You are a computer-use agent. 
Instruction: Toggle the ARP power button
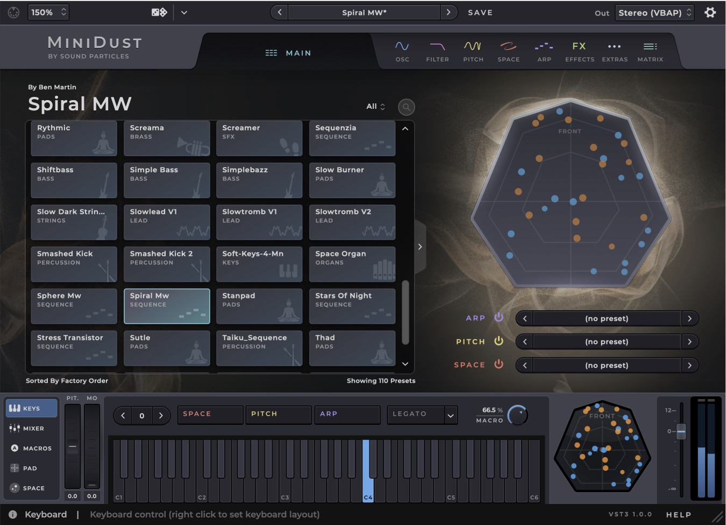(x=499, y=317)
